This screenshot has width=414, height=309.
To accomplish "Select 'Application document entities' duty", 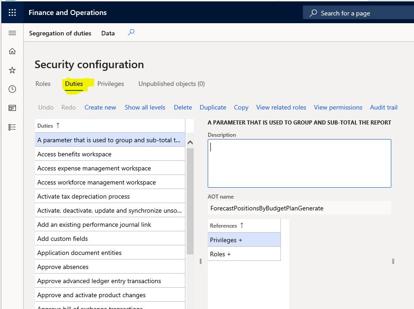I will point(110,253).
